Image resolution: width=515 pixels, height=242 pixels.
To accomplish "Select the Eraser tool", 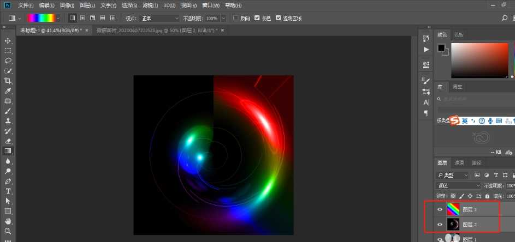I will [x=8, y=141].
